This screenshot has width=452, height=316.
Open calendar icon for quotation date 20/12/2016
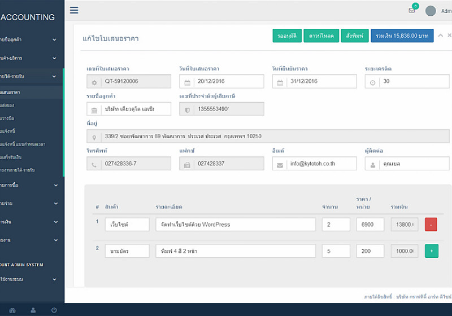coord(187,82)
